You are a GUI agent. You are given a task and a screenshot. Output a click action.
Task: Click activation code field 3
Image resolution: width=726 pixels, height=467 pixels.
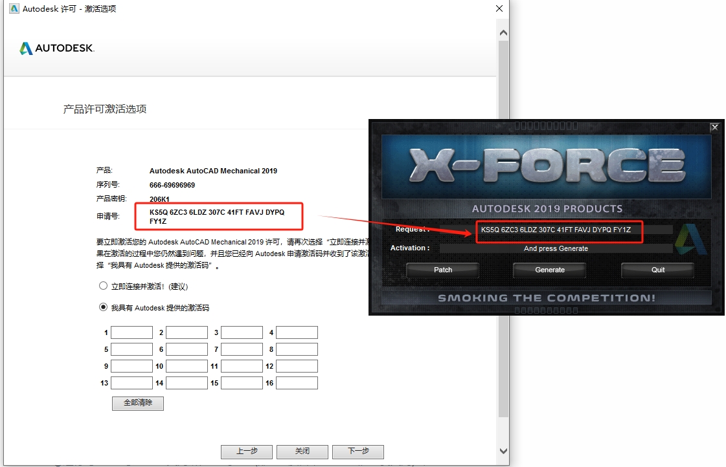point(242,332)
